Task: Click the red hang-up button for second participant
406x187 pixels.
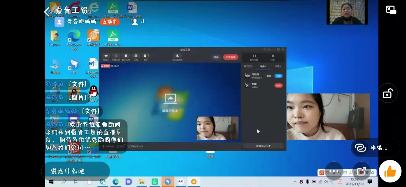Action: tap(278, 86)
